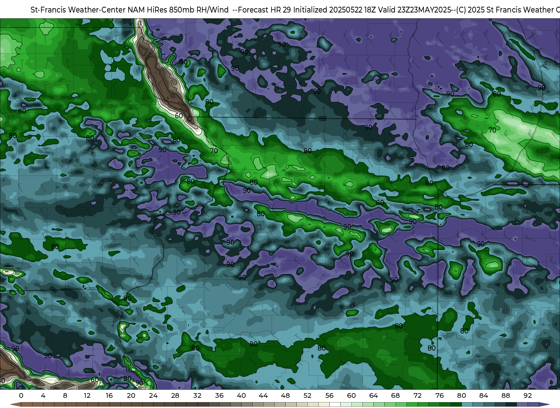Click the bright green swatch under the 72 tick

click(412, 405)
